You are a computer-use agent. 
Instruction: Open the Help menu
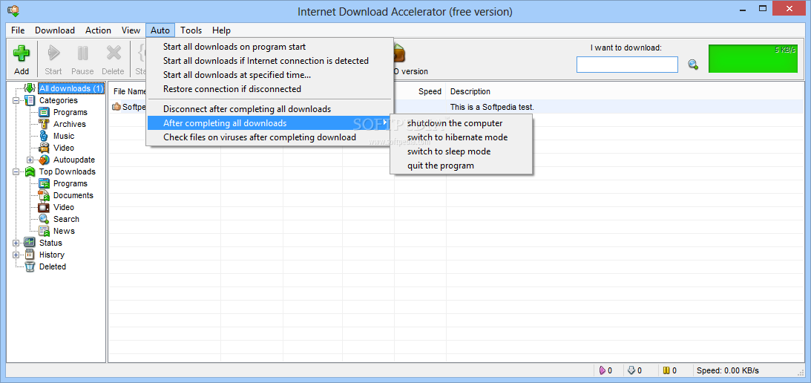[221, 30]
